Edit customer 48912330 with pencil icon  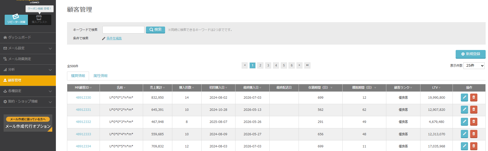[x=464, y=97]
